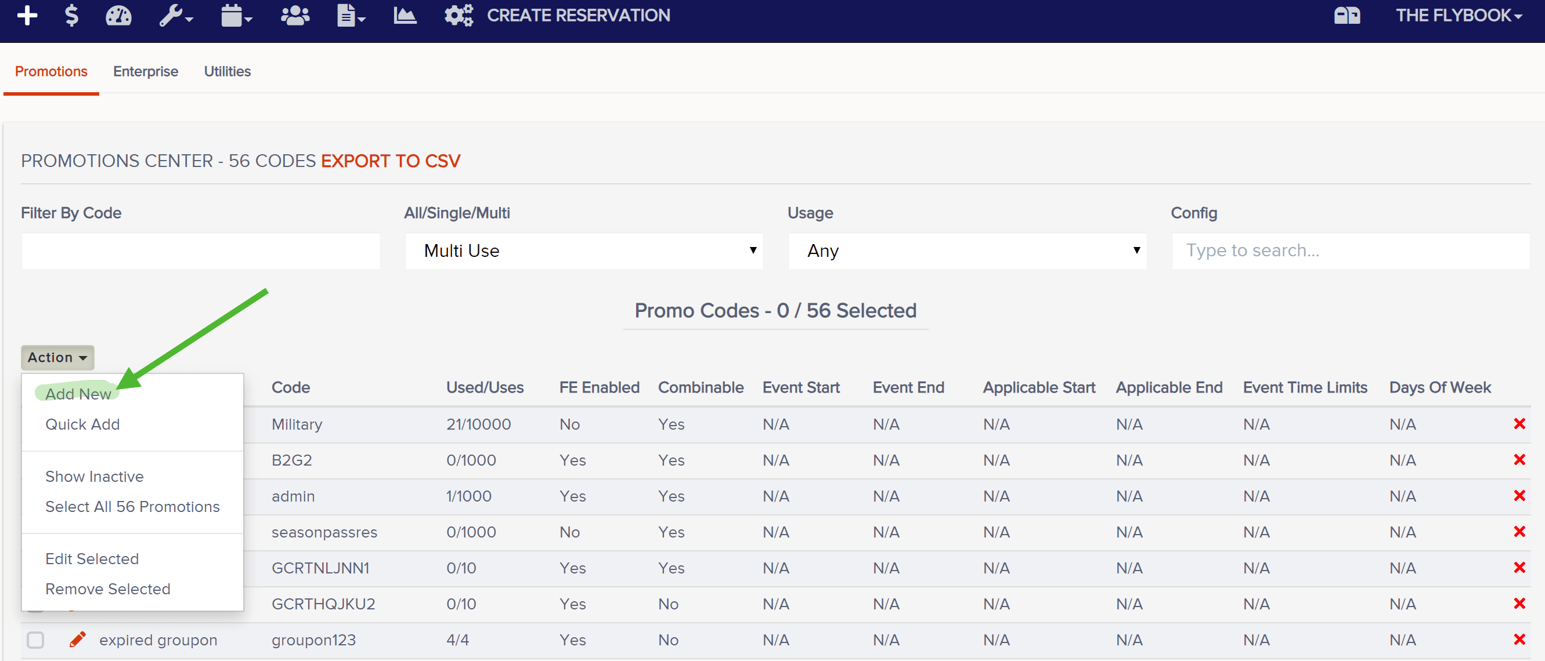Click the Event Time Limits column header

click(1305, 387)
